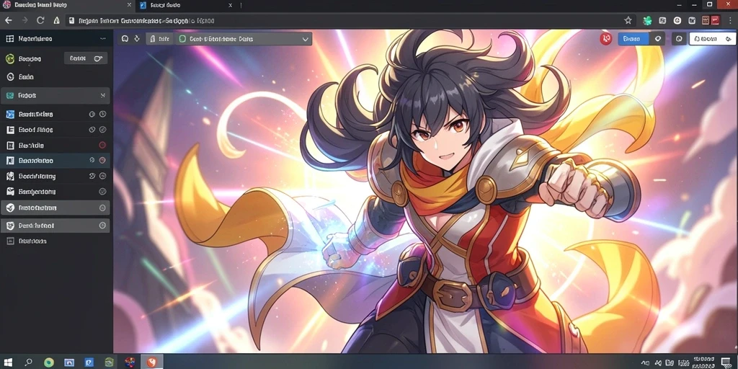Select the sidebar item with the shield icon

(x=55, y=226)
